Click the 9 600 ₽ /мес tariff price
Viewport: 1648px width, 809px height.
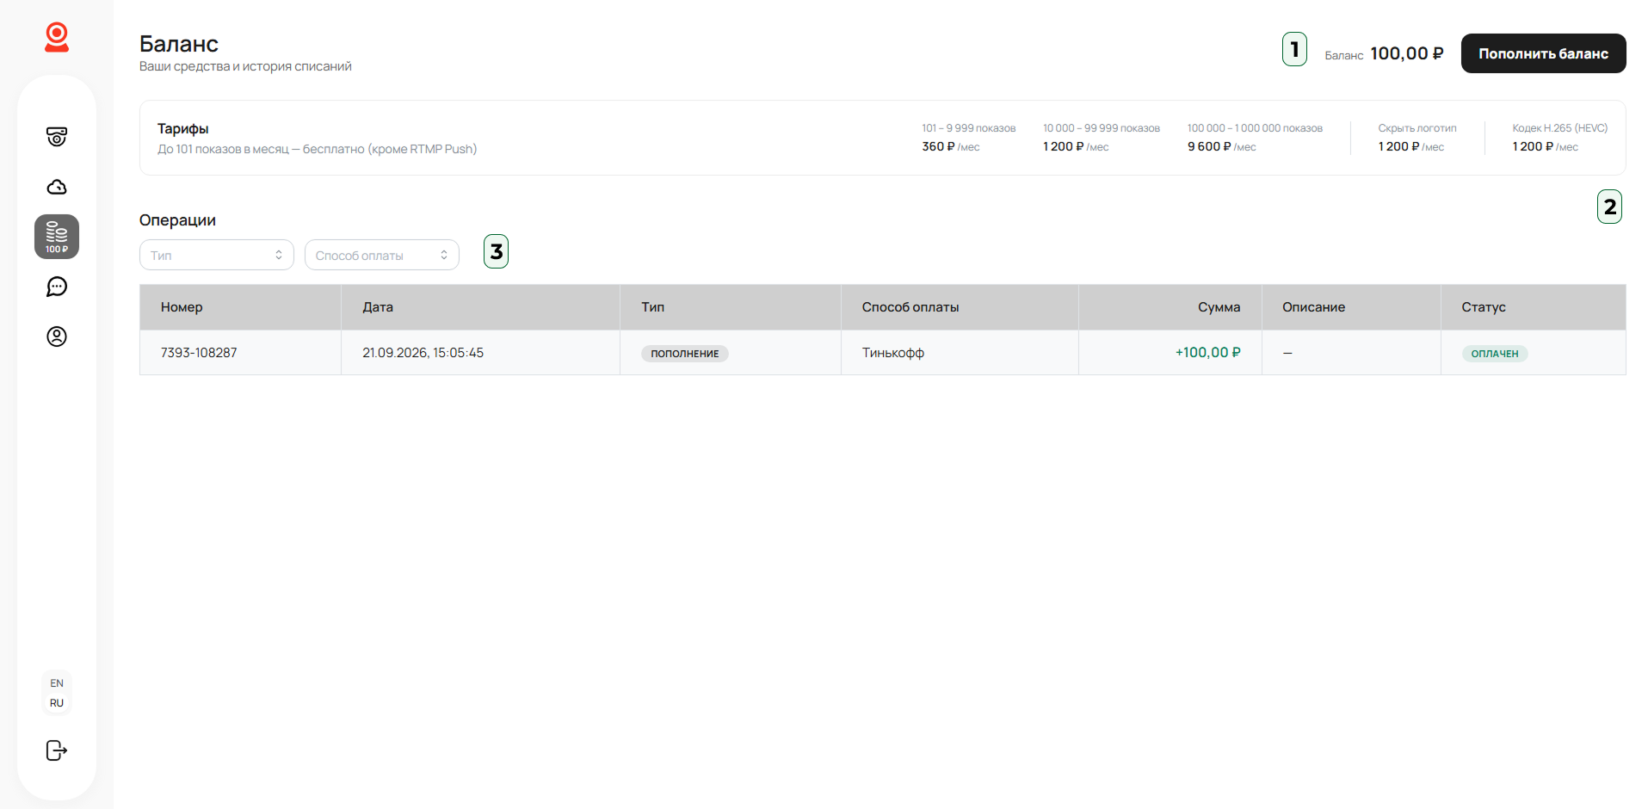(1222, 147)
